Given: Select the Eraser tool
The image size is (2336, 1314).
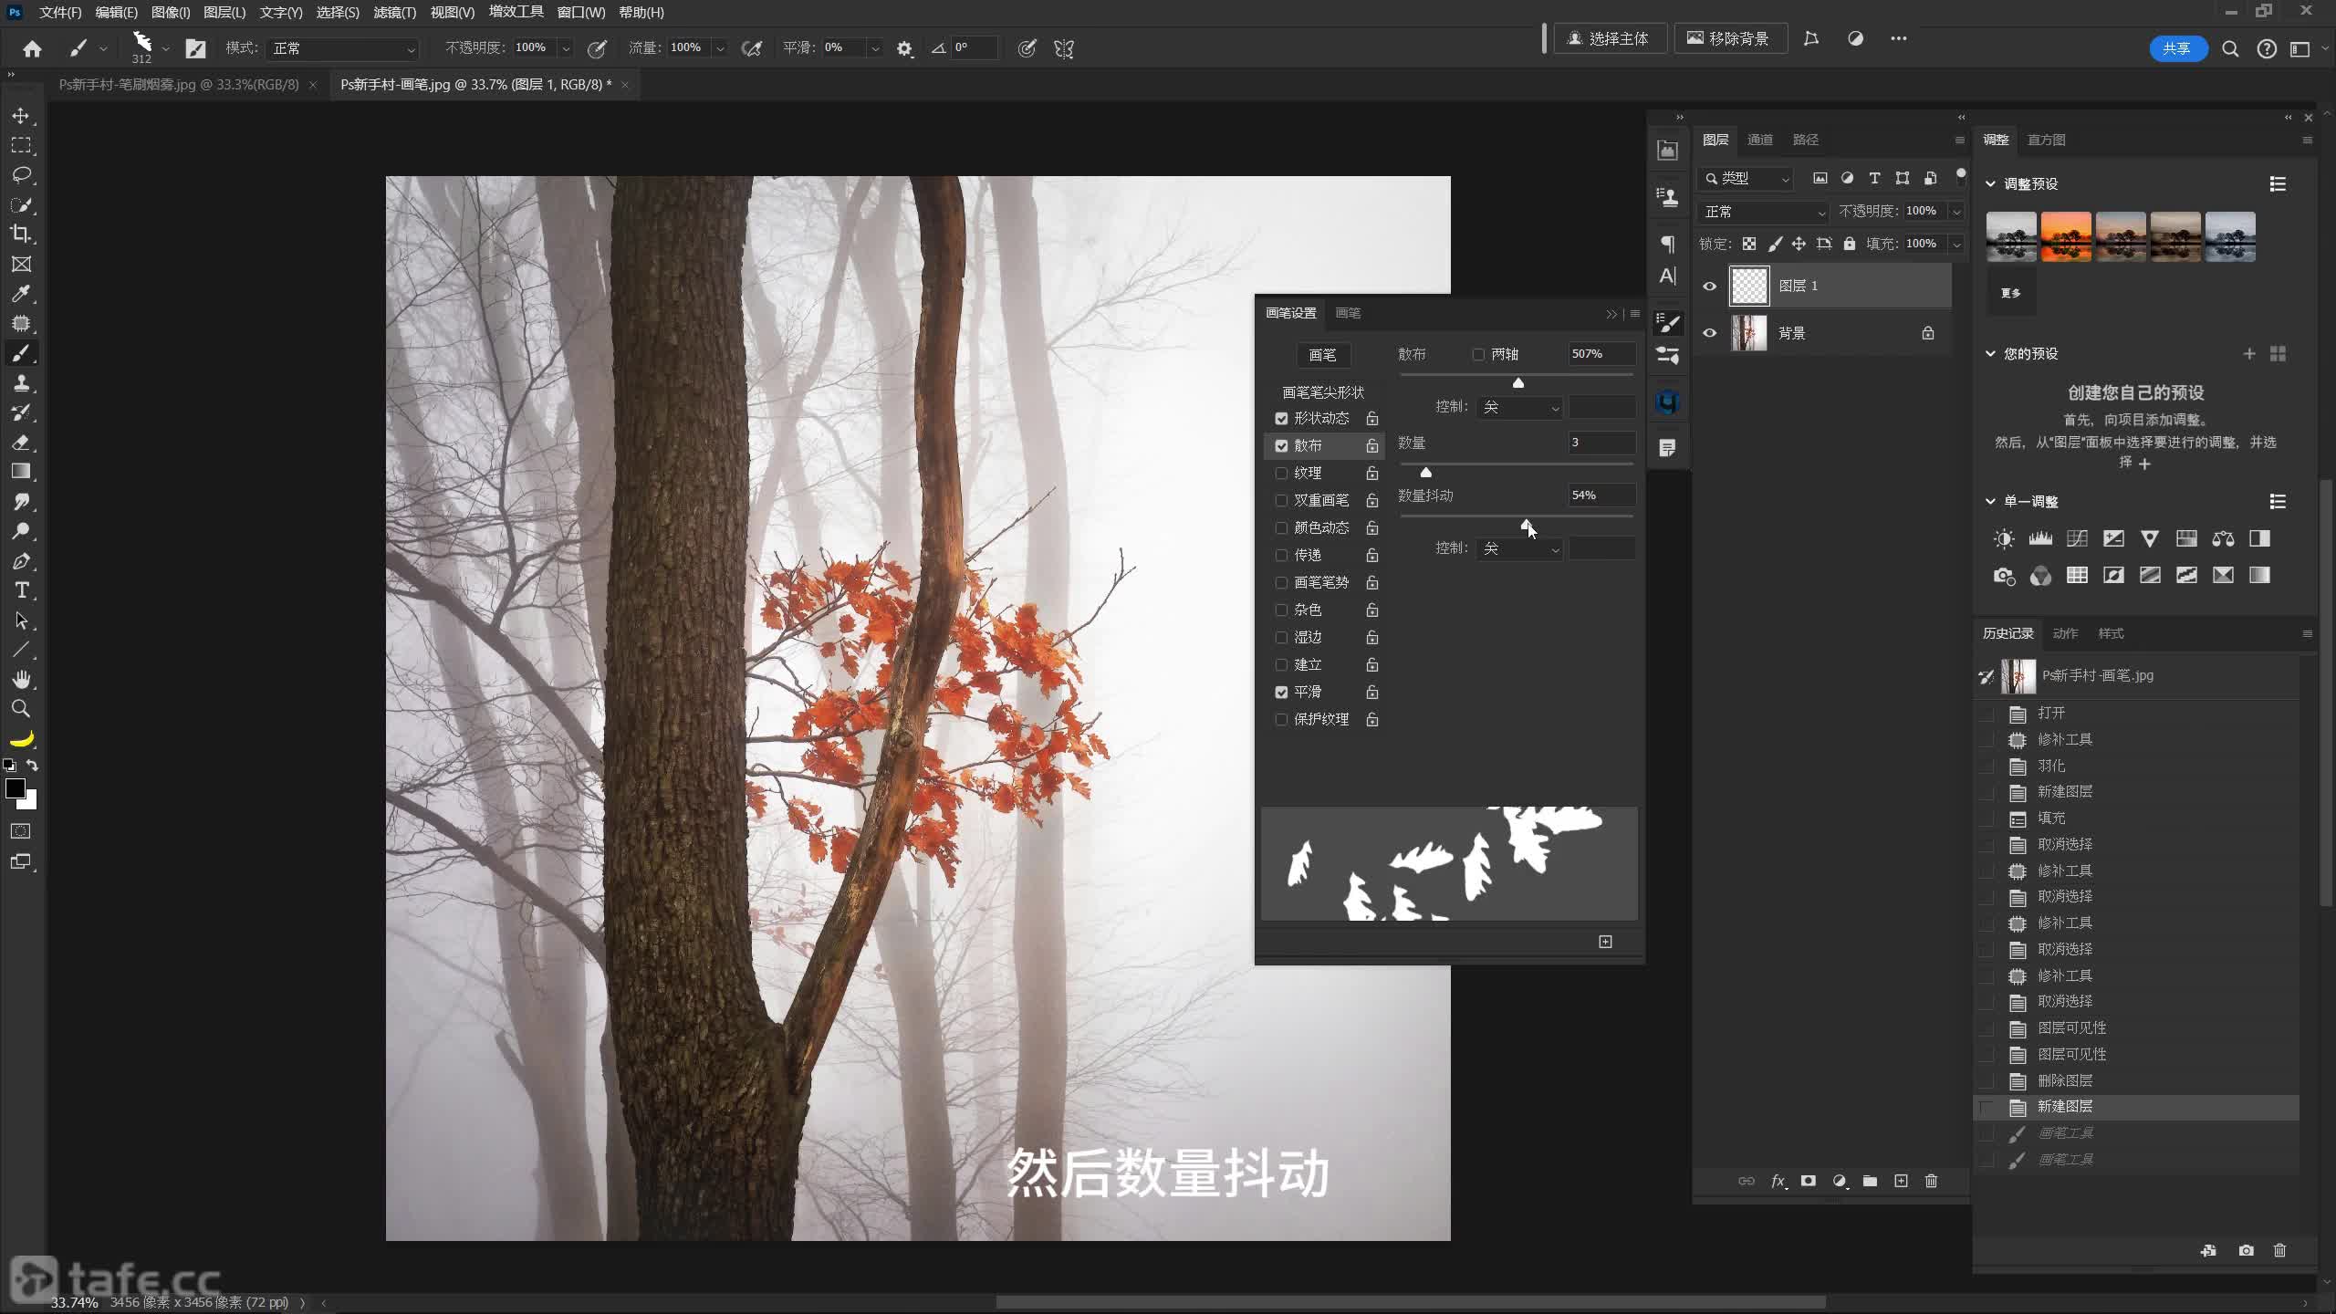Looking at the screenshot, I should tap(21, 443).
